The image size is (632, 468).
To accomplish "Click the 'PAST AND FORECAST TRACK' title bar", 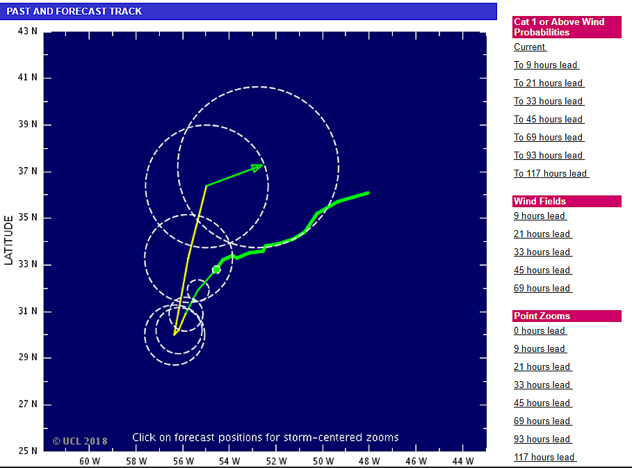I will pyautogui.click(x=248, y=11).
